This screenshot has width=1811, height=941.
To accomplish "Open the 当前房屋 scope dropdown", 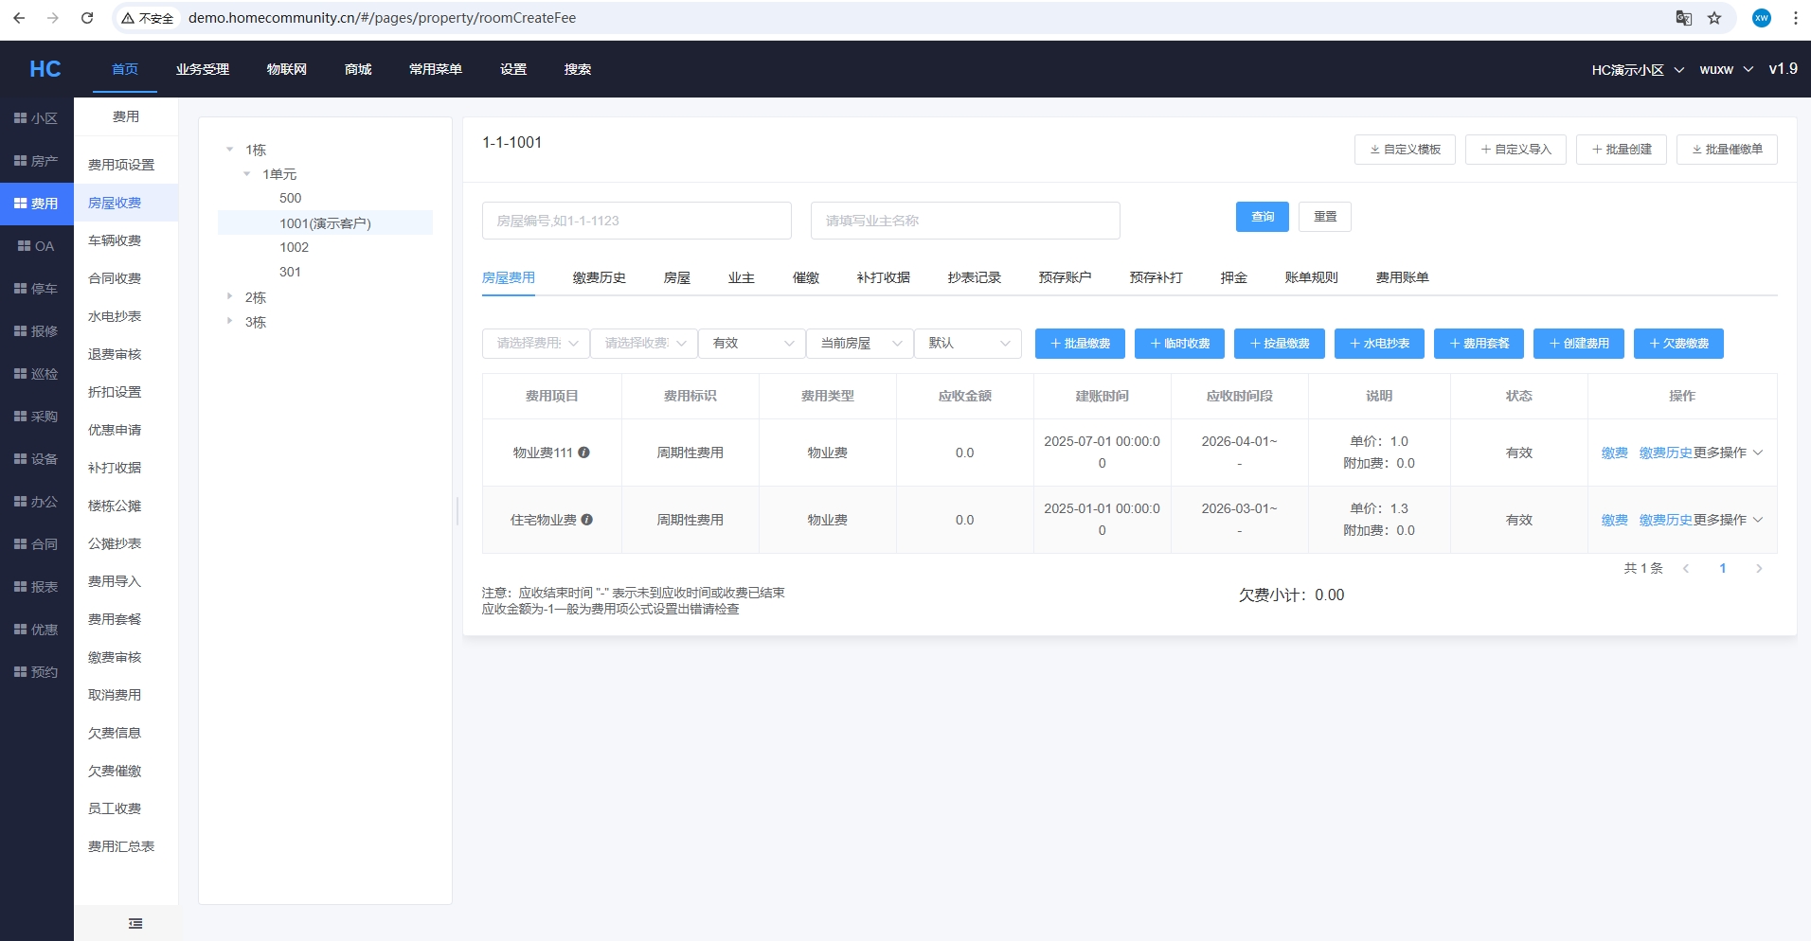I will [x=860, y=344].
